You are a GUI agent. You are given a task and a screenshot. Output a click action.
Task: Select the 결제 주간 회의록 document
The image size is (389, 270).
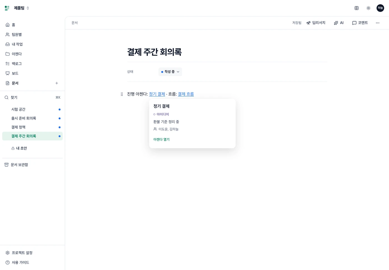click(32, 136)
